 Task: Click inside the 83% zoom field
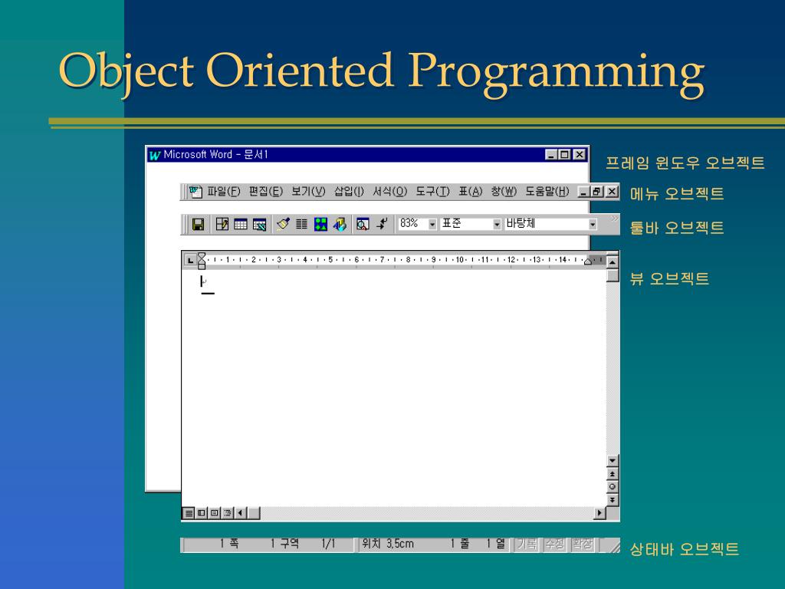412,224
